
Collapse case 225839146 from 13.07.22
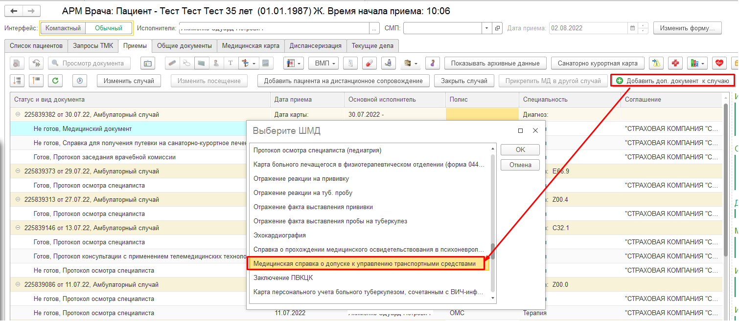point(18,228)
